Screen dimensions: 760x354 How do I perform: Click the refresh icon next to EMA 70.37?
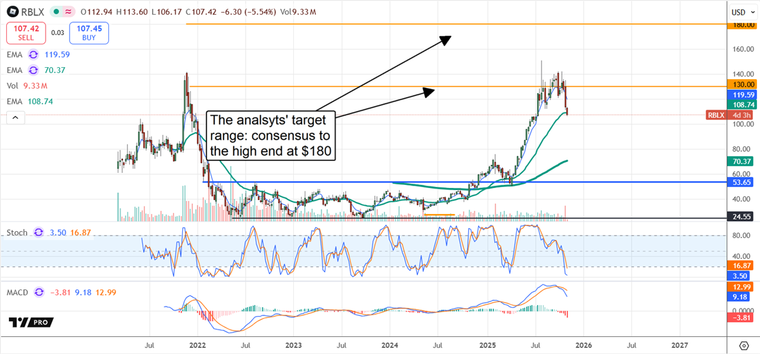pyautogui.click(x=33, y=71)
